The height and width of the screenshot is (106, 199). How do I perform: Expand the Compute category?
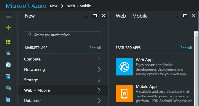coord(63,59)
